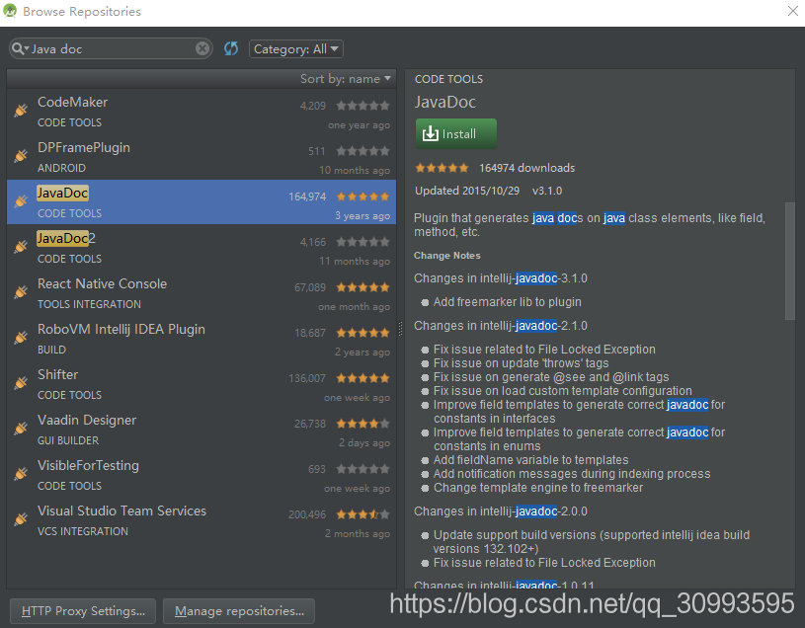Click CodeMaker rating stars
805x628 pixels.
362,106
